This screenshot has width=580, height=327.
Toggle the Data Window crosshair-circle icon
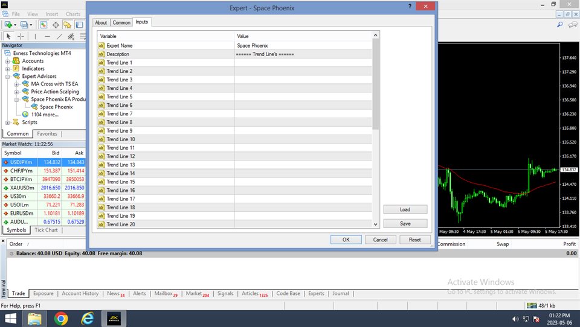tap(56, 25)
